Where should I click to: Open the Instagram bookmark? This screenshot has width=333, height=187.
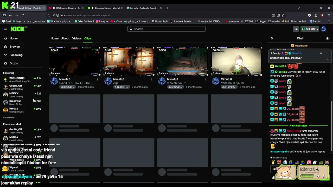pyautogui.click(x=102, y=21)
